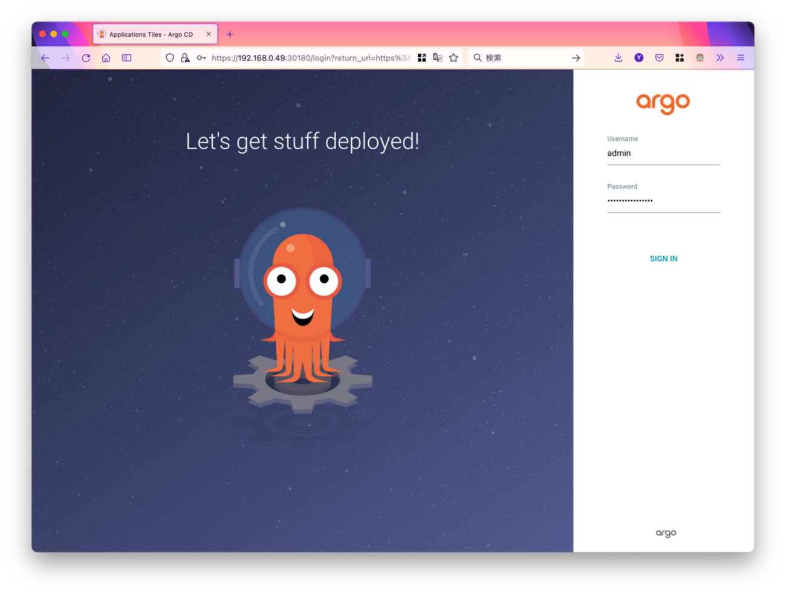
Task: Open the downloads panel
Action: coord(618,58)
